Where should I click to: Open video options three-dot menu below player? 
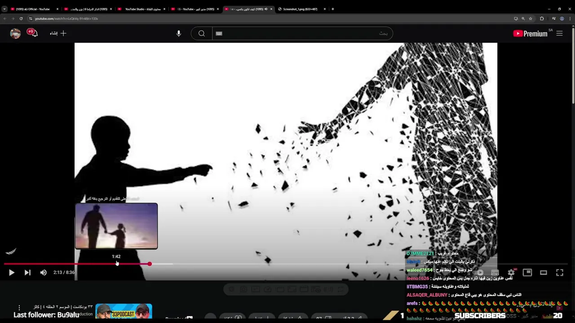(x=19, y=308)
